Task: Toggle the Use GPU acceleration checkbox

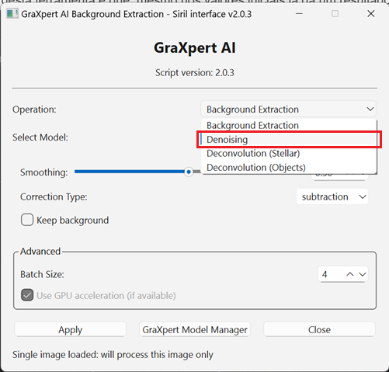Action: point(27,295)
